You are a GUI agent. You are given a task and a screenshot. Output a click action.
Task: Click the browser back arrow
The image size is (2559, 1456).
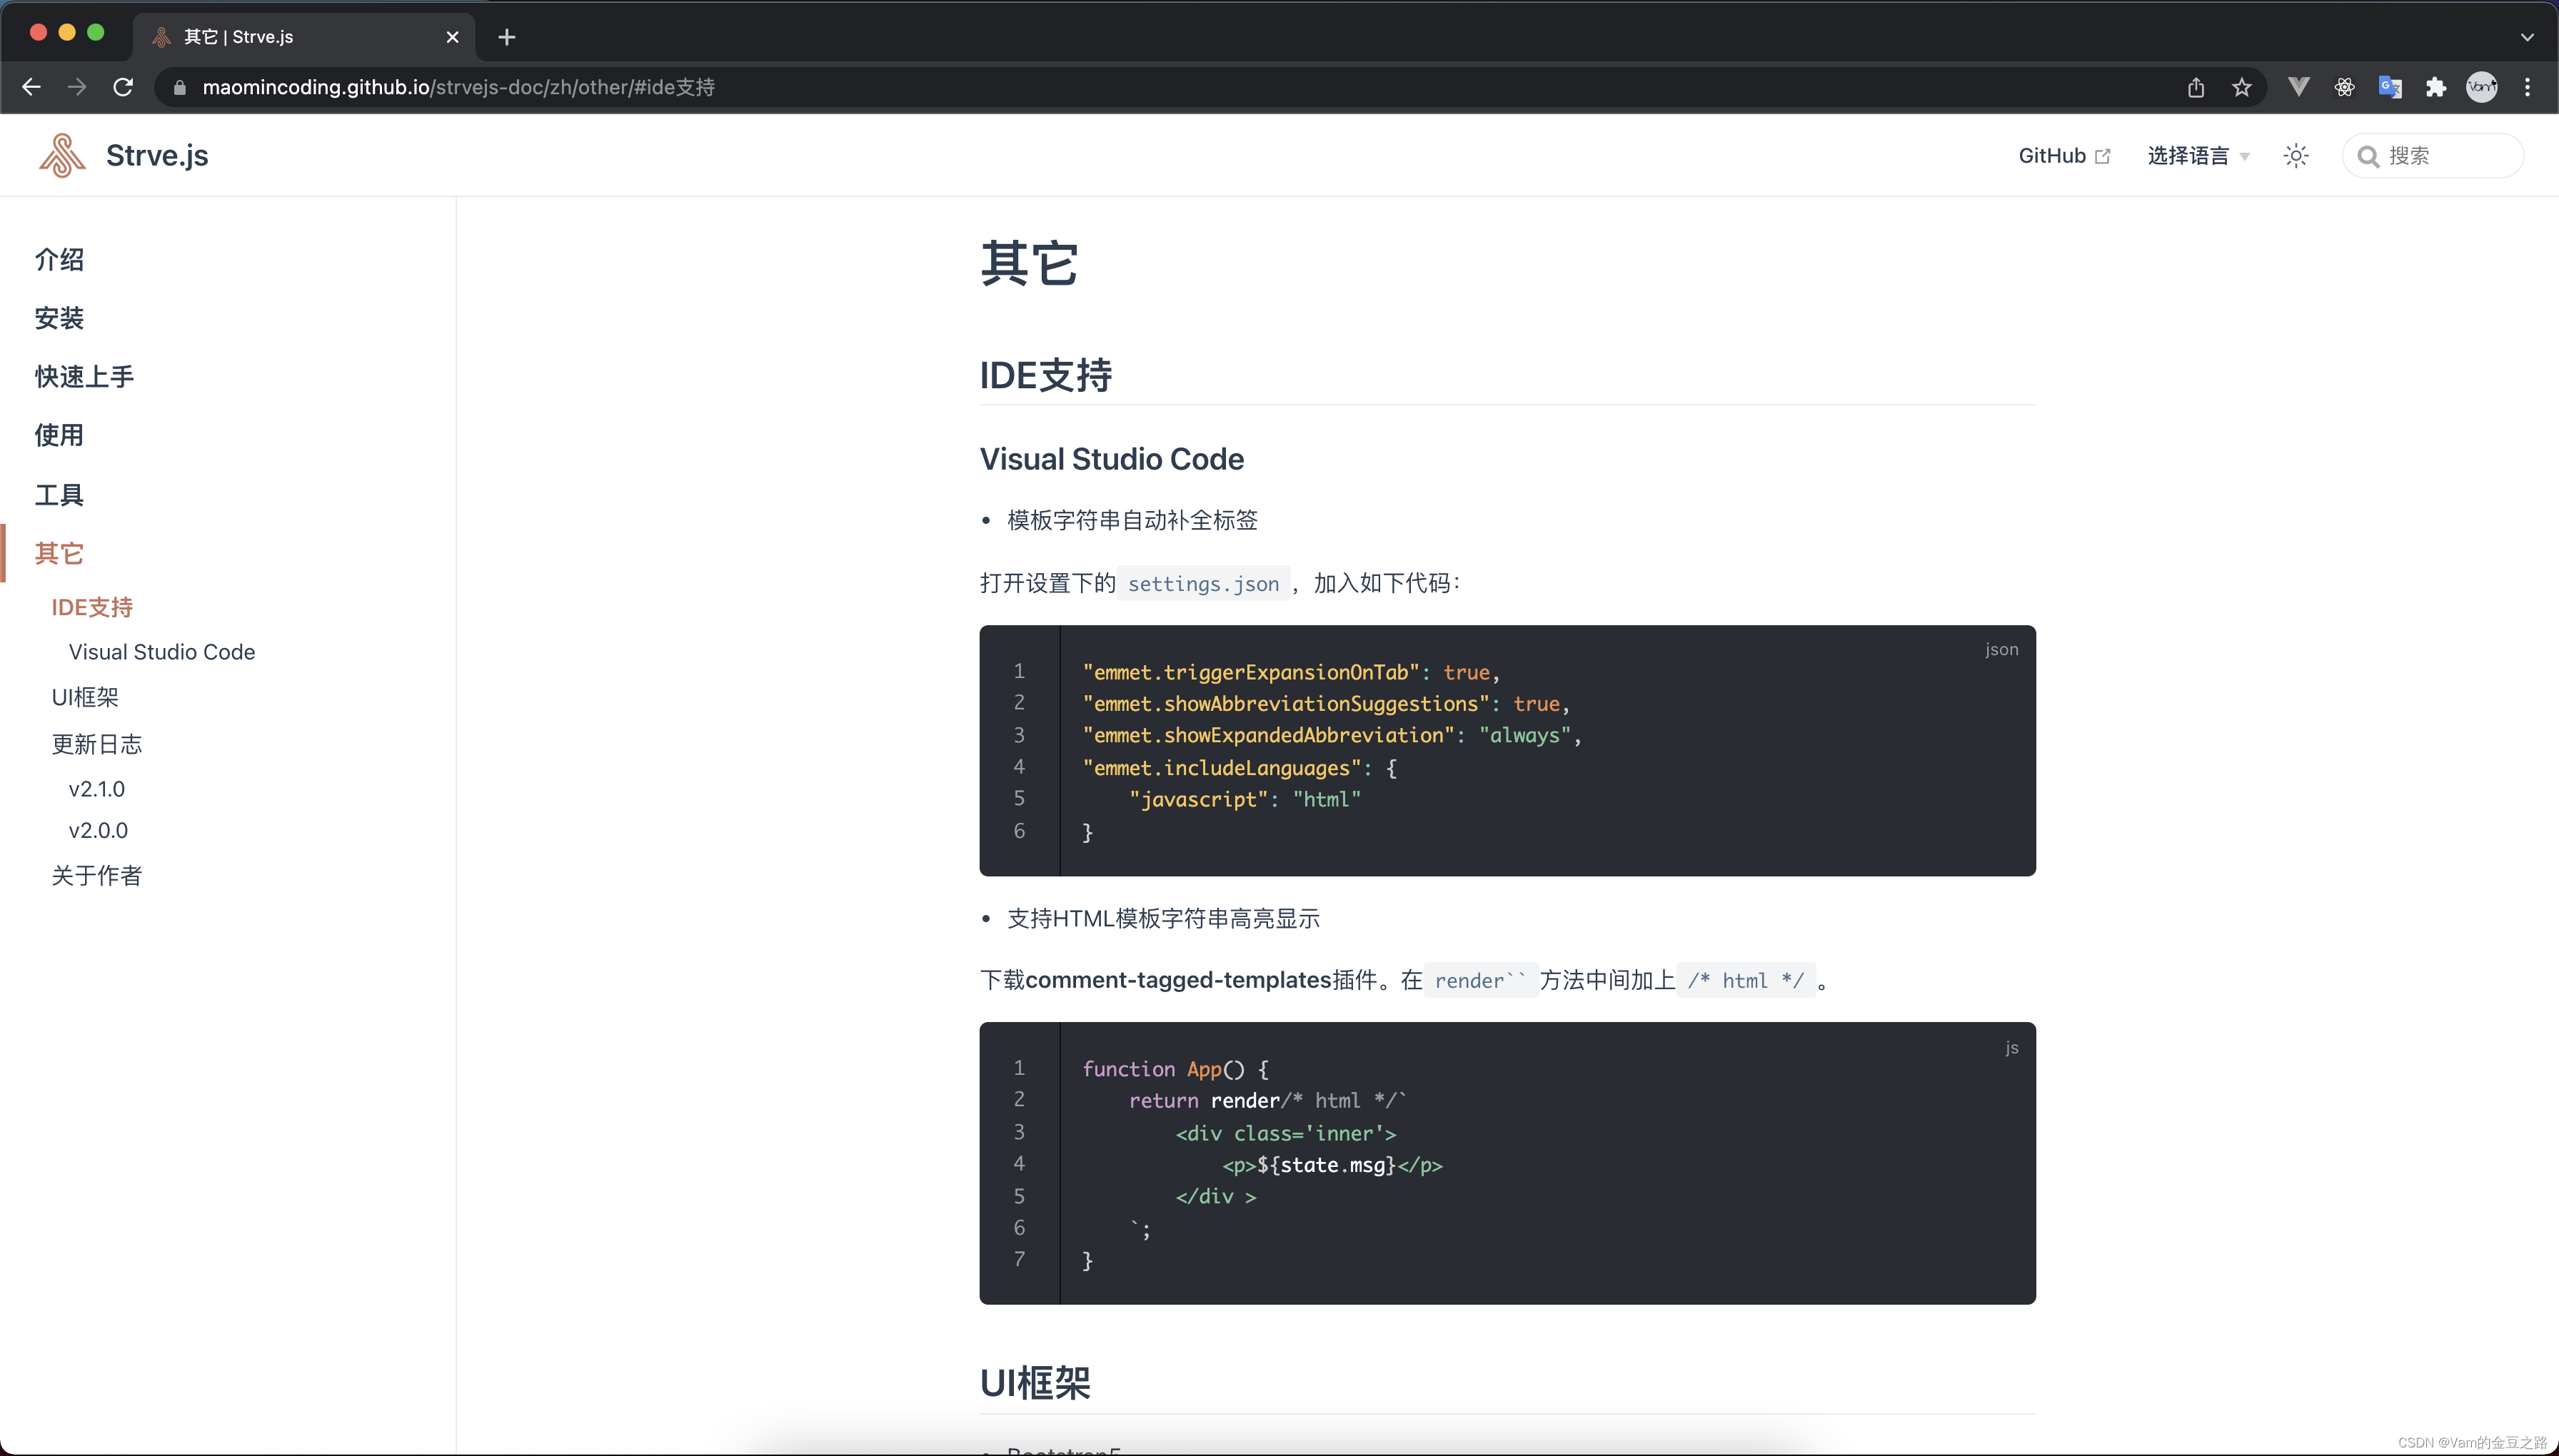31,87
